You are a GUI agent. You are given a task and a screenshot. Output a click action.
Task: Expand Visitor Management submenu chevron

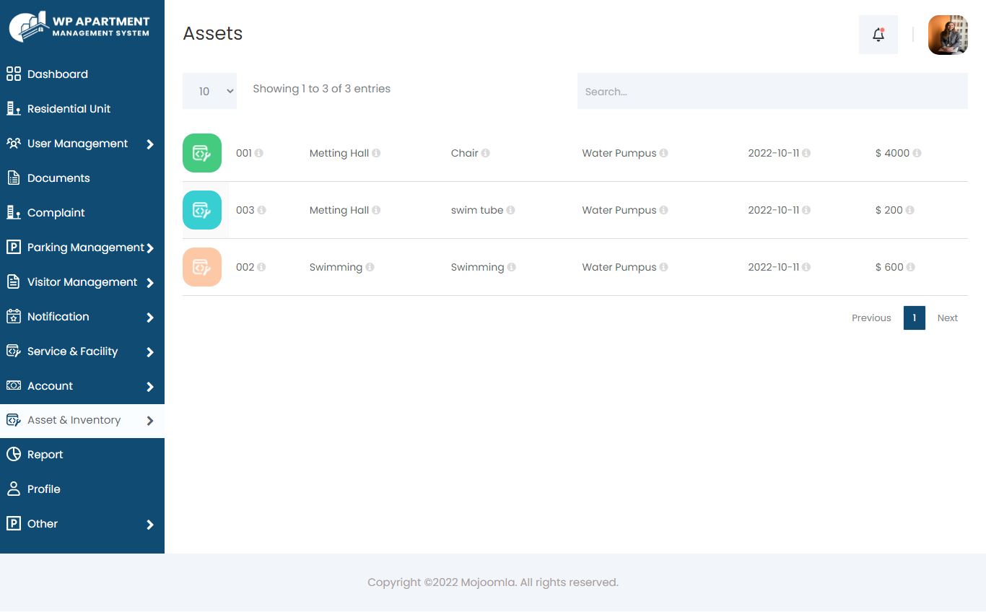pos(150,283)
